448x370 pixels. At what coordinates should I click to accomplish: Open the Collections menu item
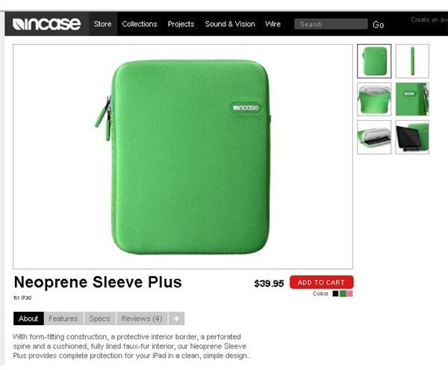pos(140,24)
